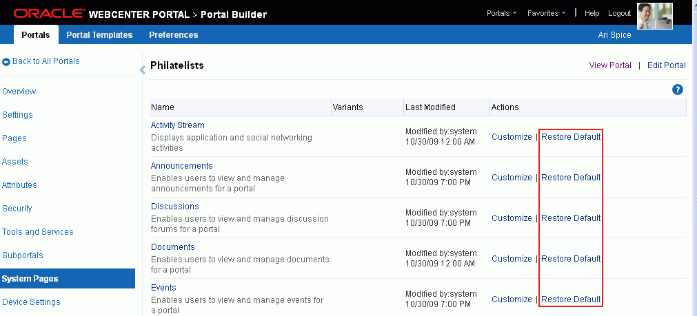Open Device Settings in the sidebar
The image size is (697, 316).
pos(31,302)
